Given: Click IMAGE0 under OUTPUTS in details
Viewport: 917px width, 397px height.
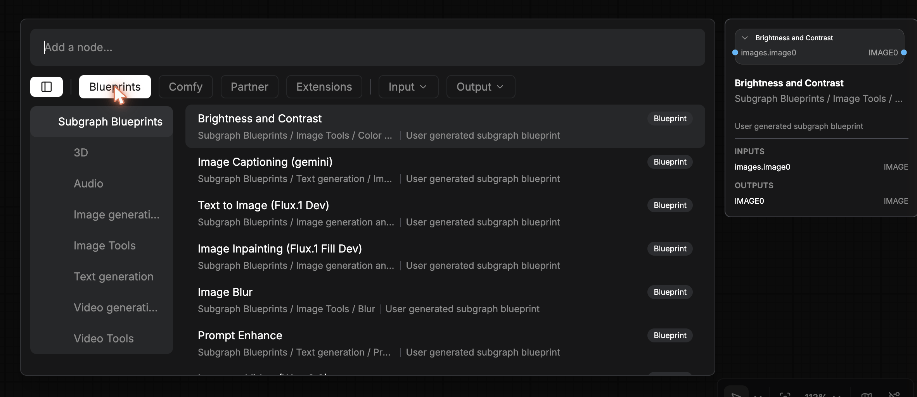Looking at the screenshot, I should (x=749, y=201).
